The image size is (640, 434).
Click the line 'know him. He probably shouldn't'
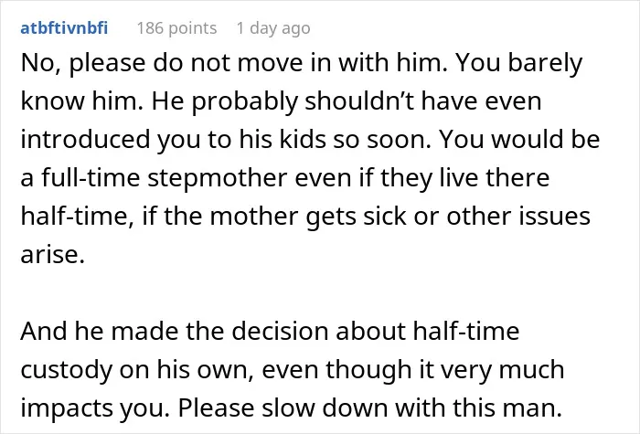[281, 101]
